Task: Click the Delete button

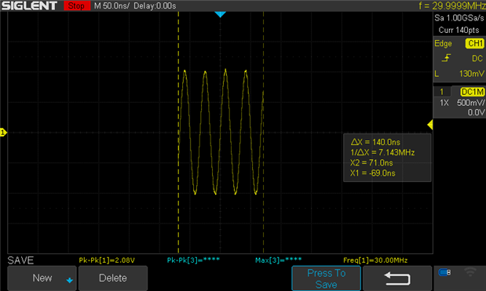Action: [113, 278]
